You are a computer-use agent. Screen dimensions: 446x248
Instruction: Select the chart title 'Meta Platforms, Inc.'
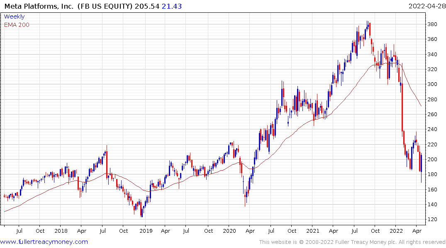point(39,6)
